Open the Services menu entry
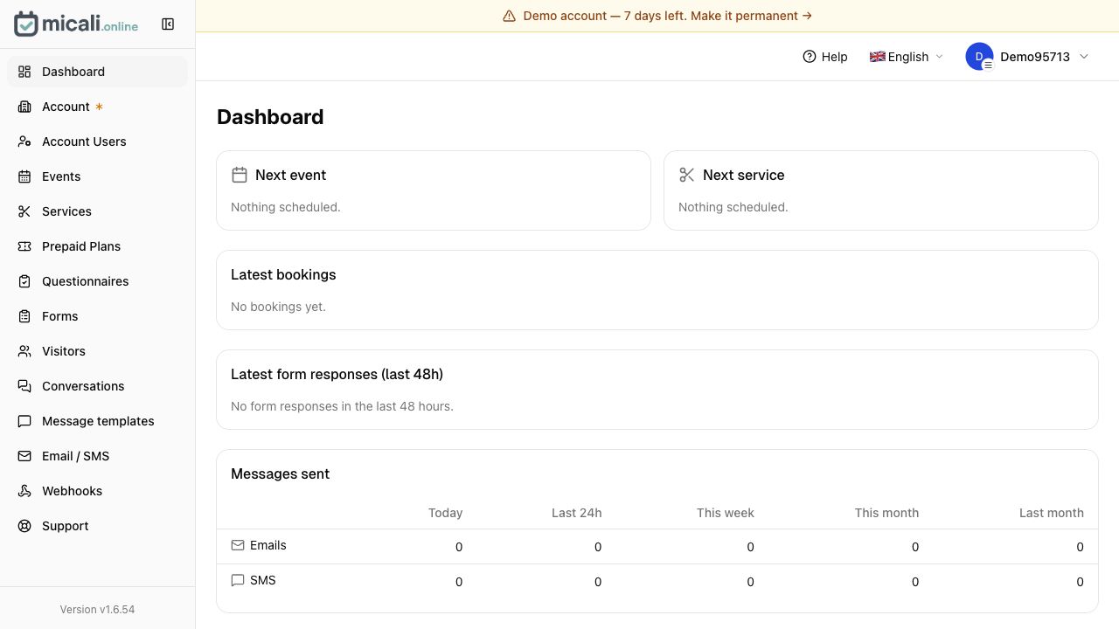The width and height of the screenshot is (1119, 629). click(97, 211)
